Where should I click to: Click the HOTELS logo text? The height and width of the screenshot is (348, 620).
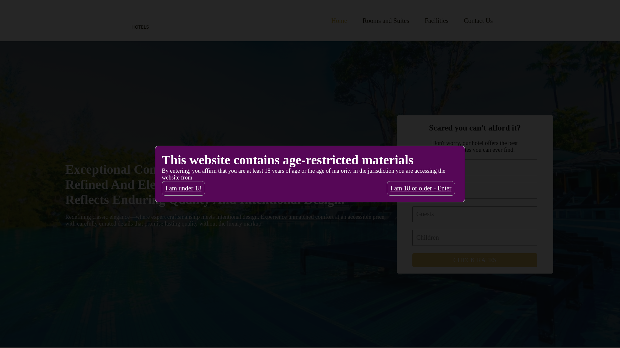tap(140, 27)
